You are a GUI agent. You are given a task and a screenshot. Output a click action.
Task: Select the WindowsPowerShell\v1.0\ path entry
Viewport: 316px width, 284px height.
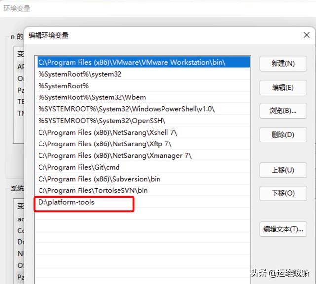(143, 109)
